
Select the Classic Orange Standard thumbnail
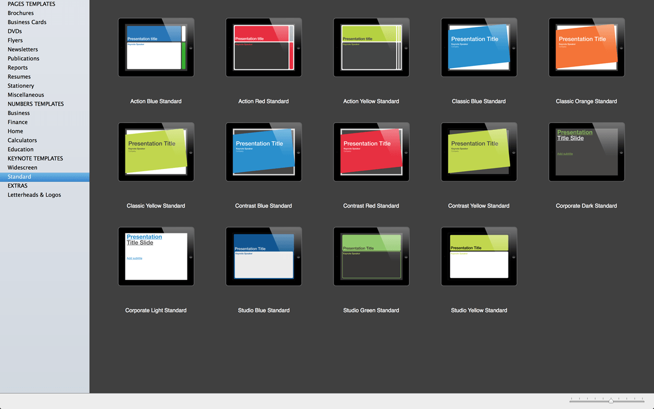click(x=586, y=47)
